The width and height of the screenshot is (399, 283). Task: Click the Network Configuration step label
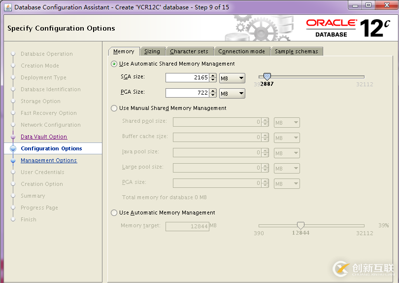51,125
